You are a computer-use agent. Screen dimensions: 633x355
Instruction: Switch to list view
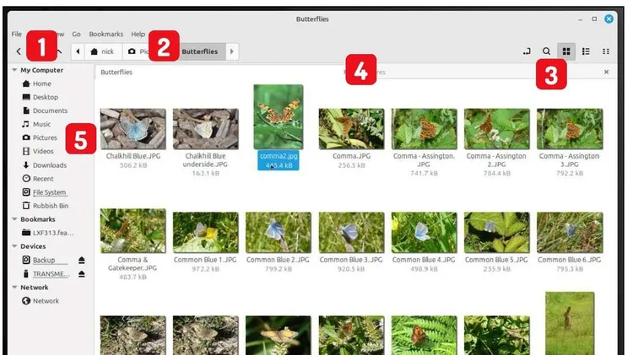click(586, 51)
